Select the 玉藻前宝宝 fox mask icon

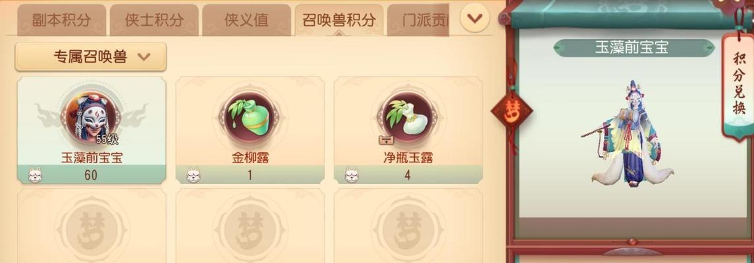click(x=90, y=118)
